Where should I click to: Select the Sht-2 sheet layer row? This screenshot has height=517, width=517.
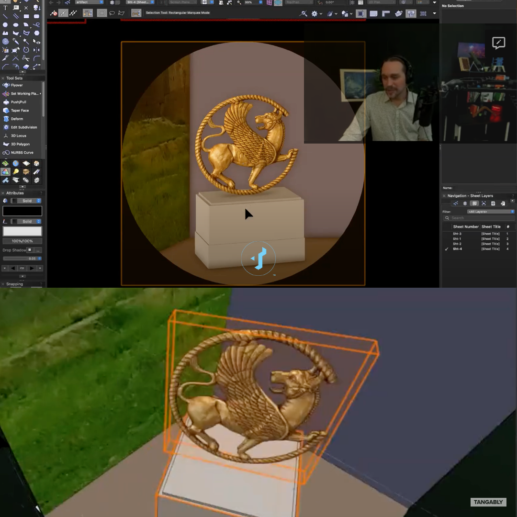478,244
